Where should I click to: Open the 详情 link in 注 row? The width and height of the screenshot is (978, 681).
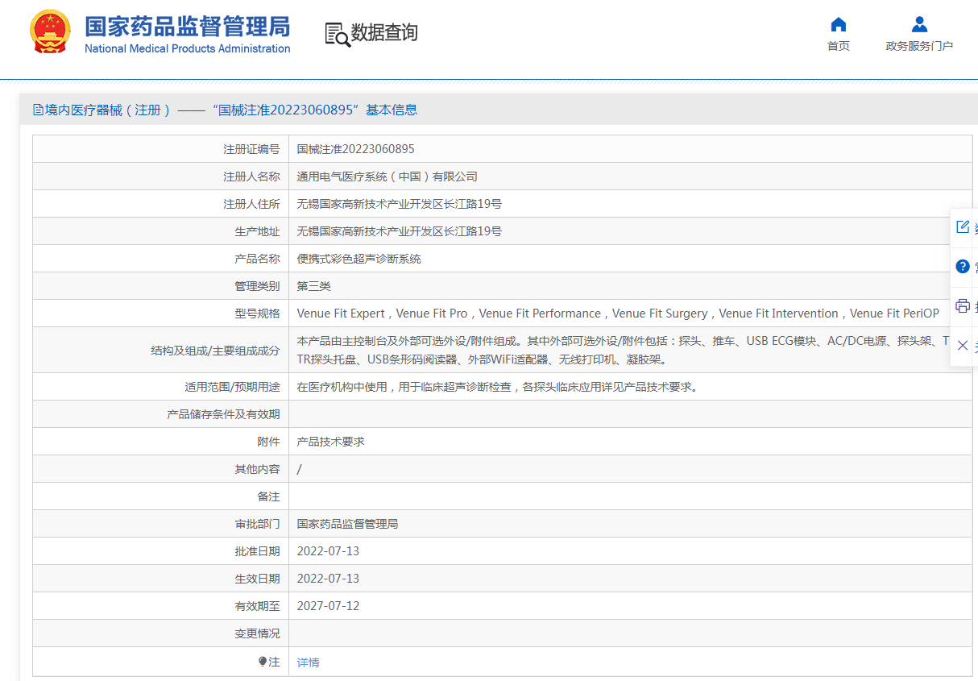pyautogui.click(x=309, y=662)
